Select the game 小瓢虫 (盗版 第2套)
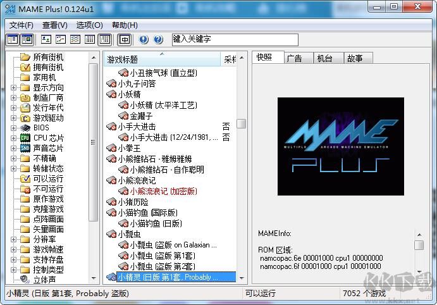The image size is (437, 305). pyautogui.click(x=163, y=266)
